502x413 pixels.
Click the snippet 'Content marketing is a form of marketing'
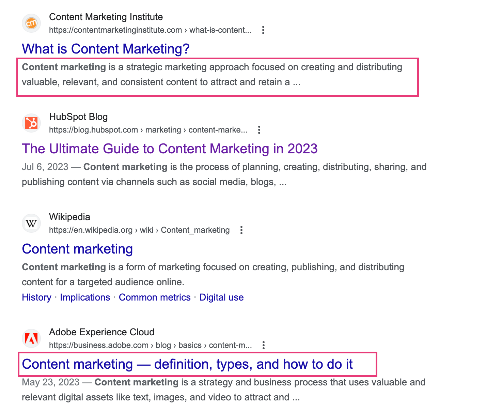[213, 274]
